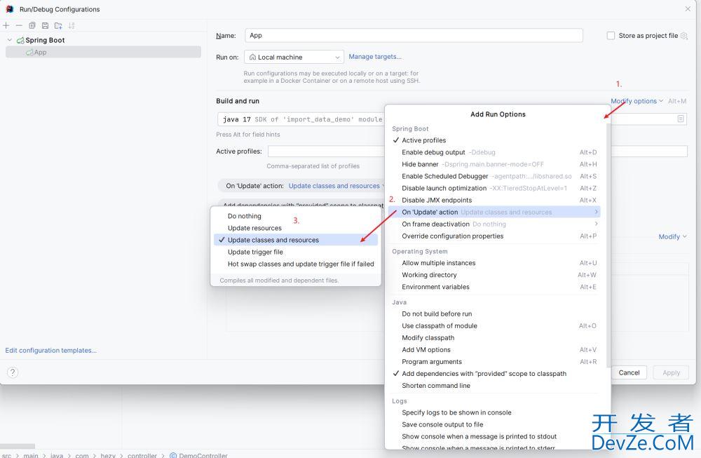Select Program arguments option
The image size is (701, 458).
tap(494, 361)
